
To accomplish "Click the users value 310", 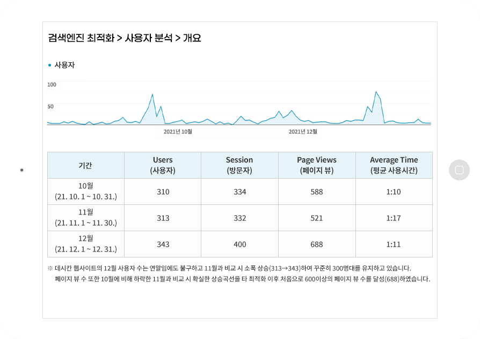I will coord(163,192).
